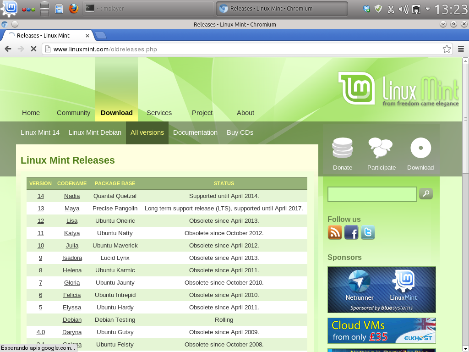Open the Project navigation item
Screen dimensions: 469x352
click(202, 113)
